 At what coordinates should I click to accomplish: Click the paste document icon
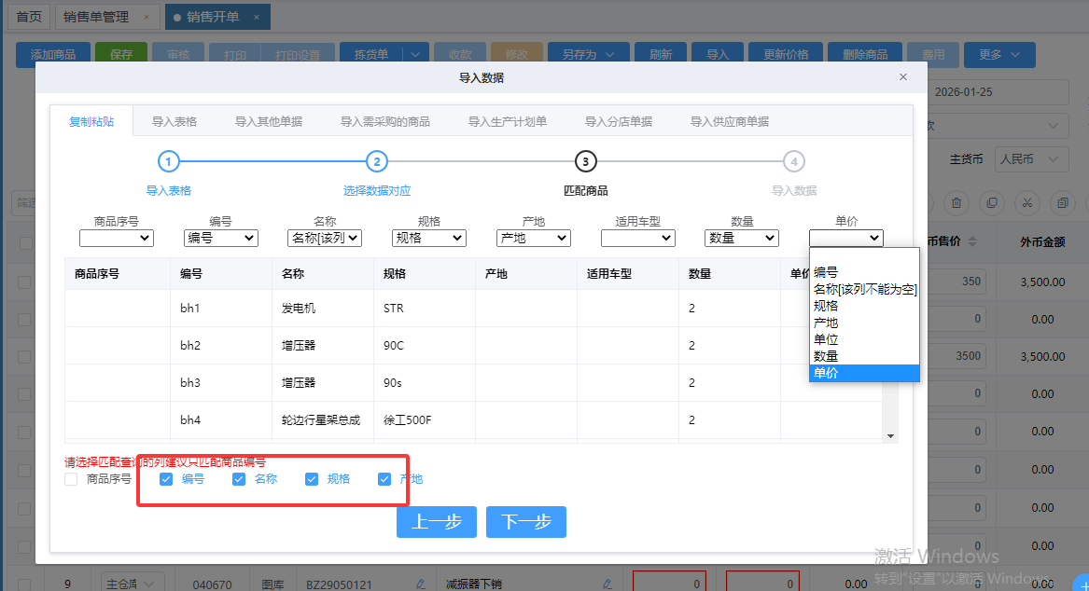[x=1062, y=203]
